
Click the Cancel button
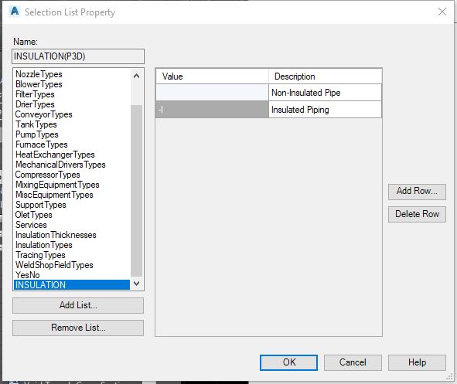pyautogui.click(x=353, y=362)
